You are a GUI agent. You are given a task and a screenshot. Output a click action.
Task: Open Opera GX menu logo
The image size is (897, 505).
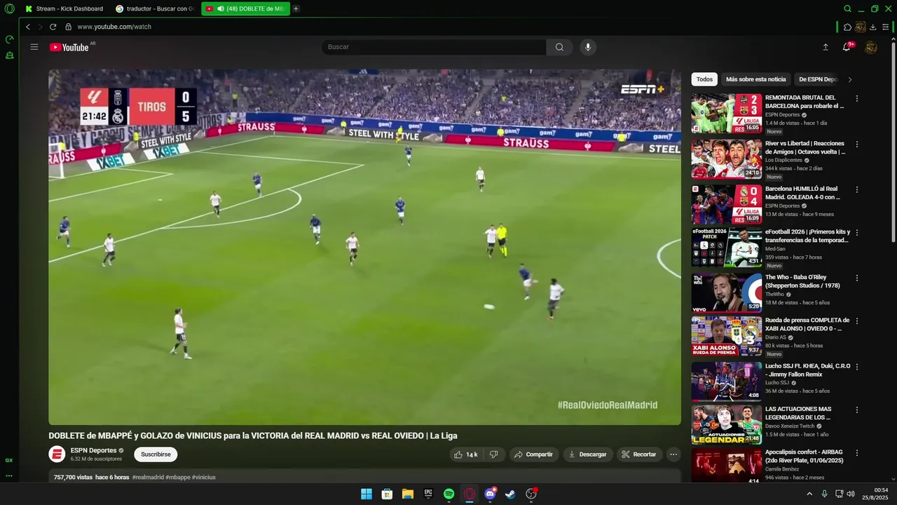(9, 8)
